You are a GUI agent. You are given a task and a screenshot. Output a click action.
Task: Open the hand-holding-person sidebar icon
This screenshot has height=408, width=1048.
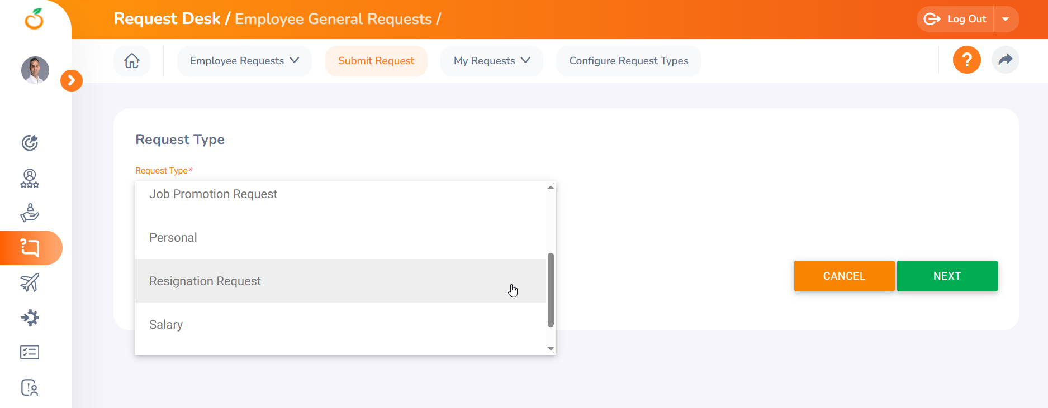point(30,213)
